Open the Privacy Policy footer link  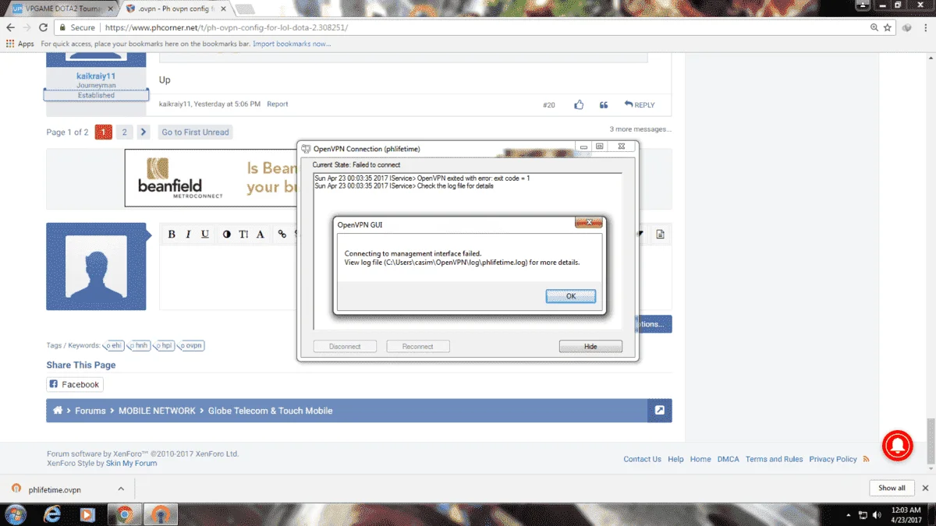click(833, 459)
